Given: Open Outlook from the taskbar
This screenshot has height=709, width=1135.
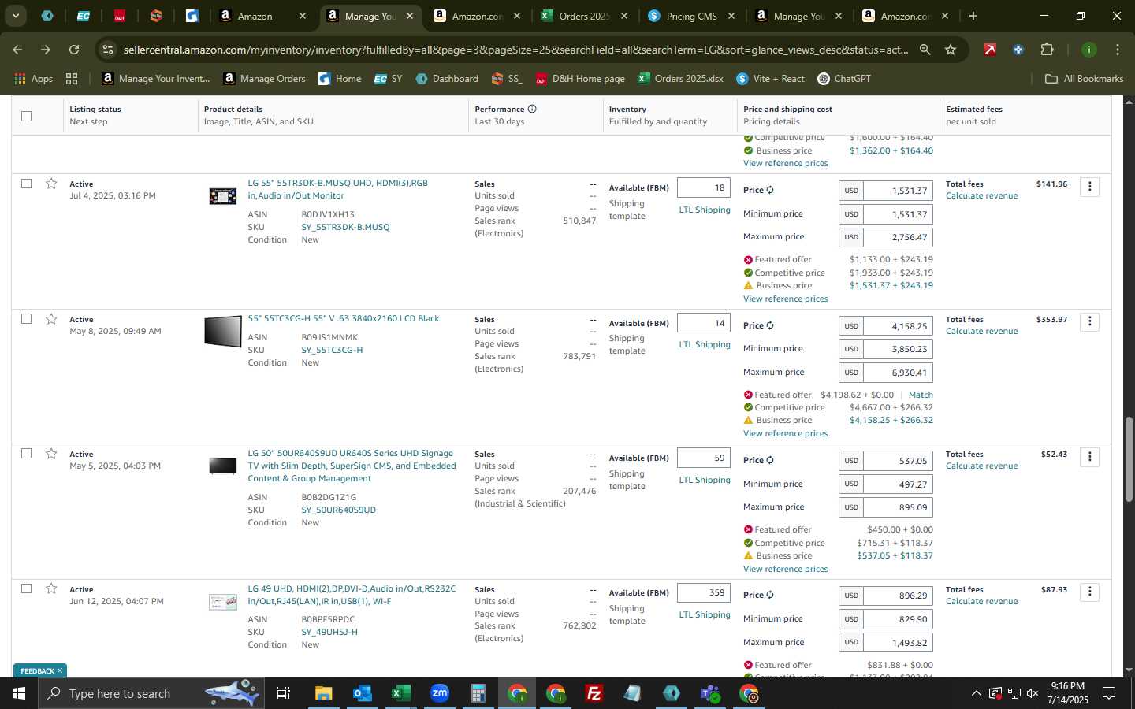Looking at the screenshot, I should (362, 693).
